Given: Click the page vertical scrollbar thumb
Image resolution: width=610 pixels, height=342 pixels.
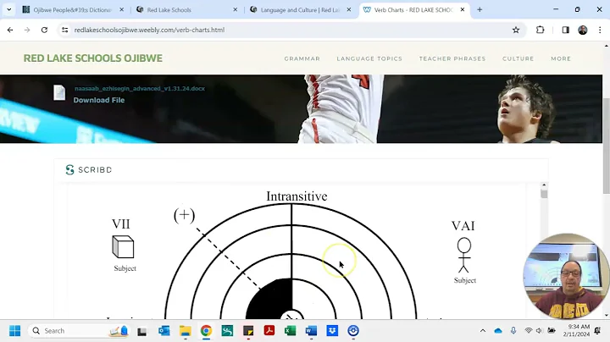Looking at the screenshot, I should [x=606, y=146].
